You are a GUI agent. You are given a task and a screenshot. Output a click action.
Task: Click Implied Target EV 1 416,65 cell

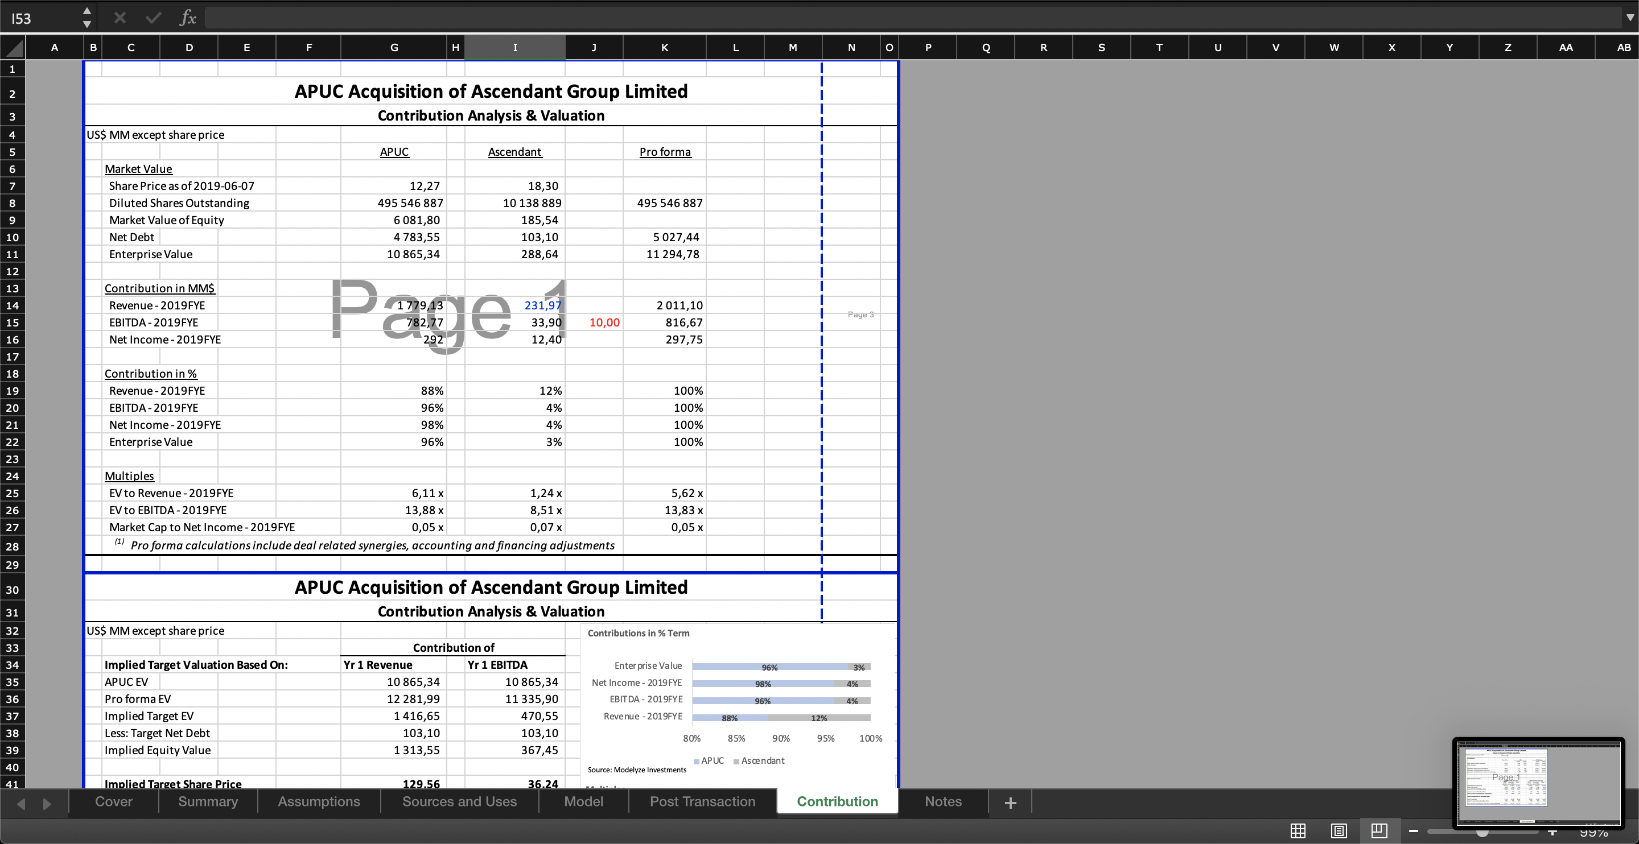pos(394,715)
